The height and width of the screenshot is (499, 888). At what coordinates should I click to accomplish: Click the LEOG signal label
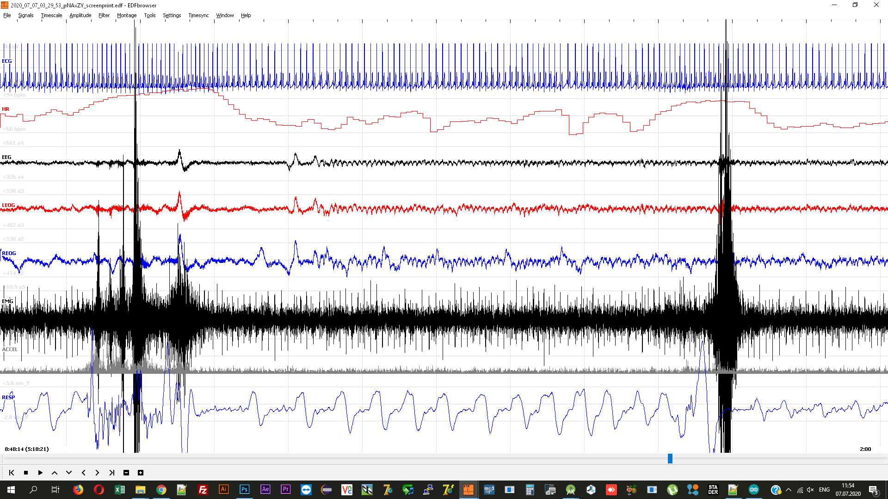[x=8, y=205]
